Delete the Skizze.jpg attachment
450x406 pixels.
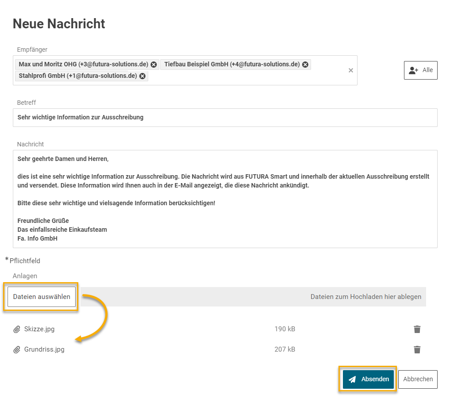417,329
